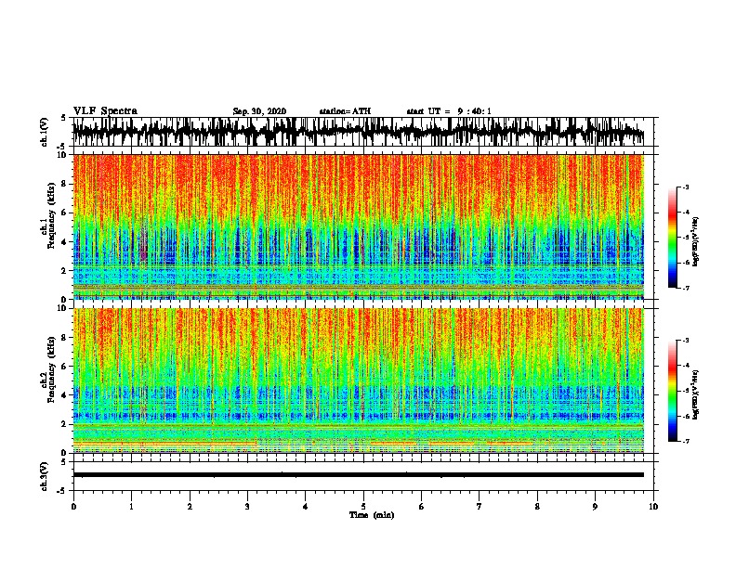Click the time axis tick label '10'
736x568 pixels.
(653, 507)
